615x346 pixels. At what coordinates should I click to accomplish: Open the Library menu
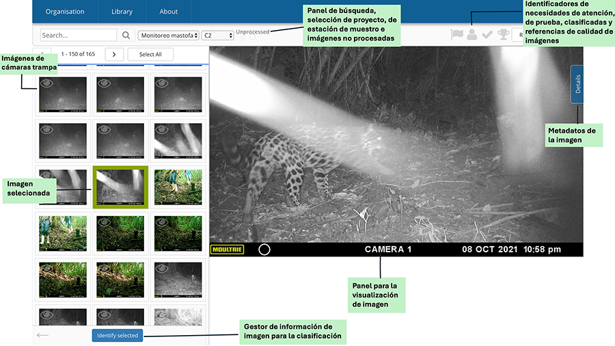click(122, 12)
